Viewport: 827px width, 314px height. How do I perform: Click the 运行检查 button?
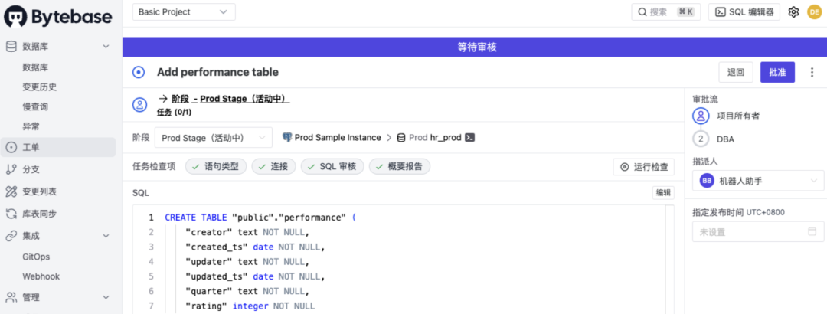(643, 167)
